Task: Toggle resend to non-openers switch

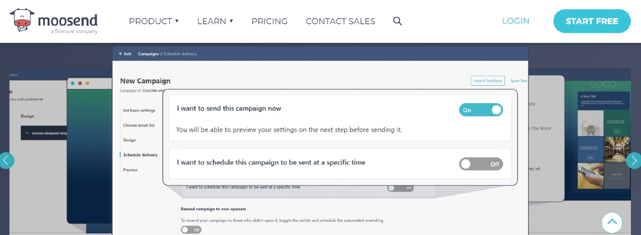Action: coord(190,230)
